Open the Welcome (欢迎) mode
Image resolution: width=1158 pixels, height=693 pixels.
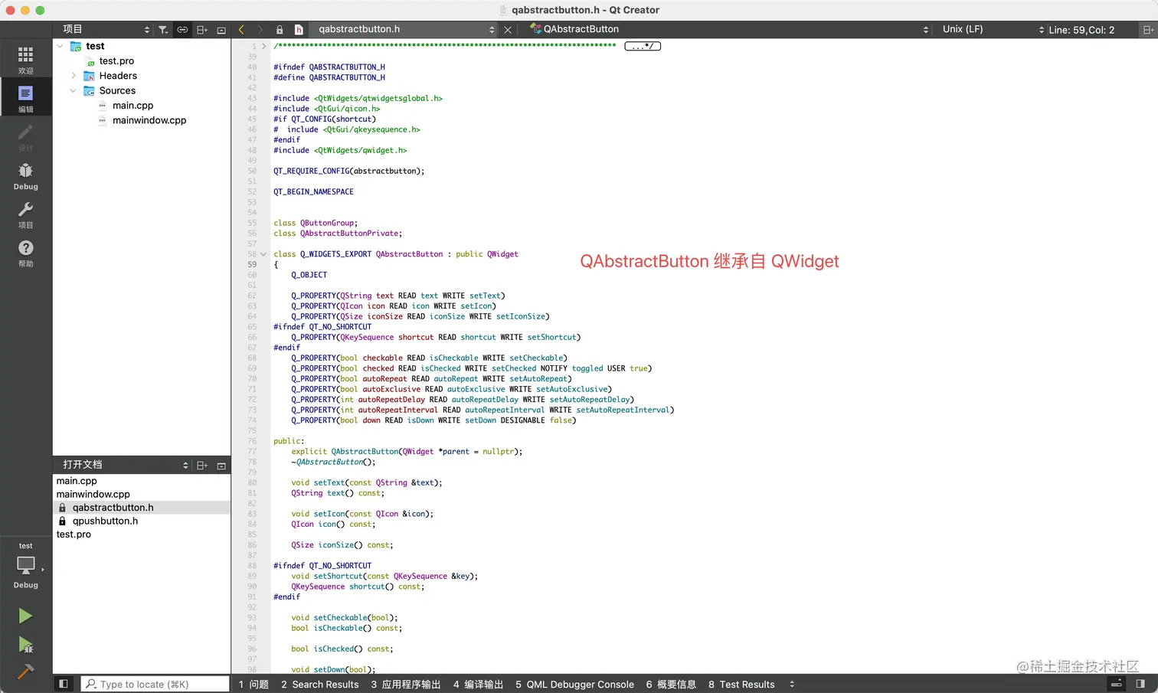(25, 60)
